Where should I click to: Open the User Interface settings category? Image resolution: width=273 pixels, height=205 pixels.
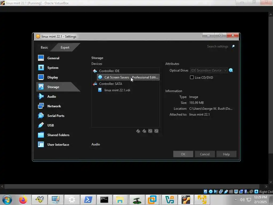coord(58,144)
